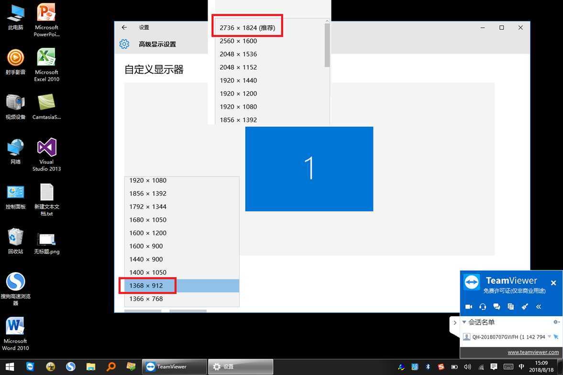The width and height of the screenshot is (563, 375).
Task: Select 射手影音 player desktop icon
Action: click(15, 62)
